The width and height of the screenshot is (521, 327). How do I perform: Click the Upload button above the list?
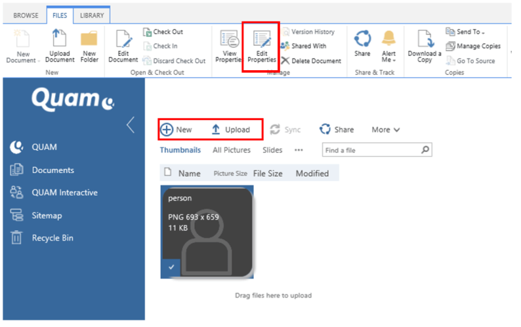click(x=231, y=129)
